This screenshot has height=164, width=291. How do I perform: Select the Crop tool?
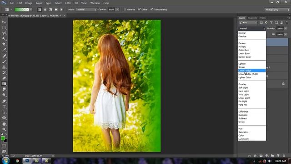coord(4,44)
